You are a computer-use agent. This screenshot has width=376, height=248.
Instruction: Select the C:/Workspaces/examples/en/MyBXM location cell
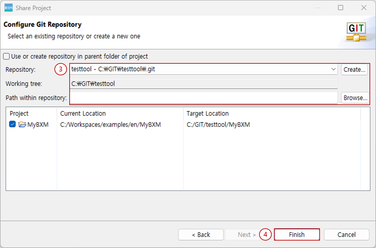(110, 124)
